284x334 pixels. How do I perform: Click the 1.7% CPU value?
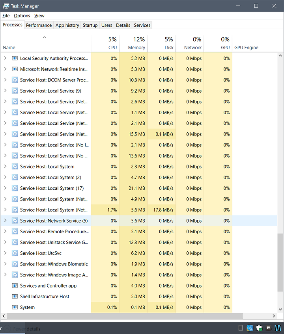pos(112,210)
